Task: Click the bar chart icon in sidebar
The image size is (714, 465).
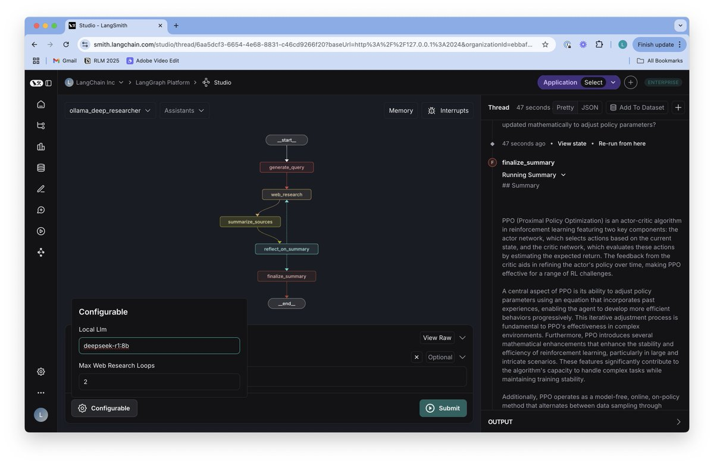Action: [41, 147]
